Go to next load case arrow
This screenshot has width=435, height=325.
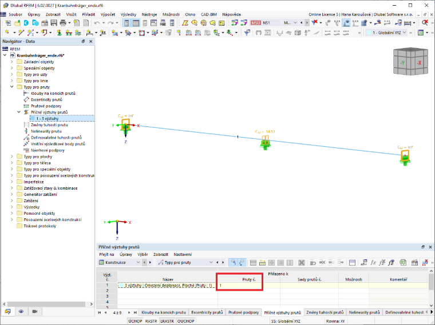(307, 23)
